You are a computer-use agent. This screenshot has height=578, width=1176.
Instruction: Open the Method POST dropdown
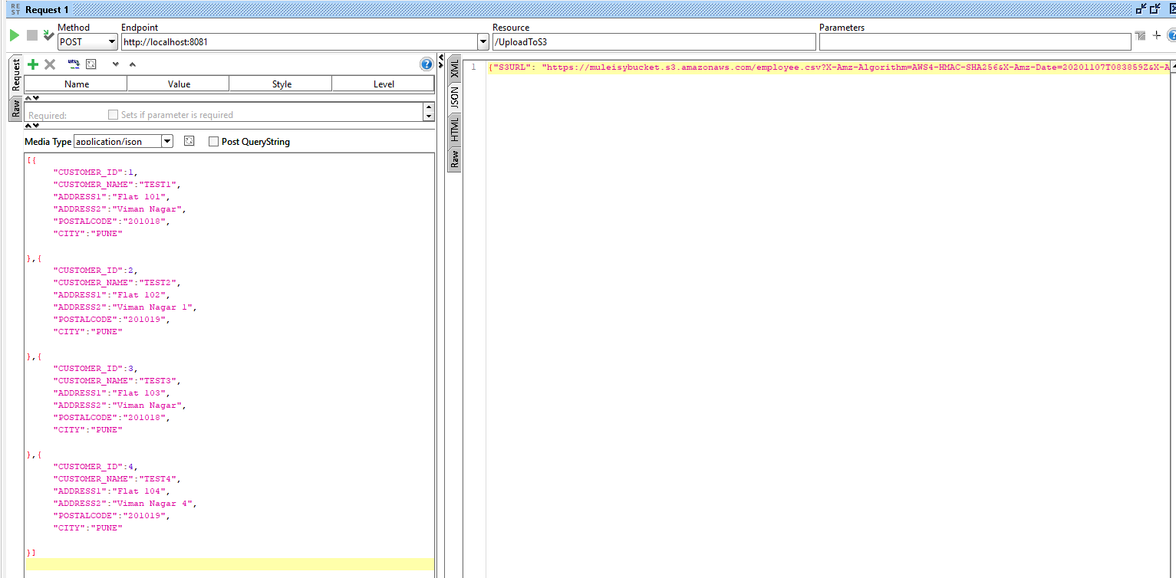point(111,42)
